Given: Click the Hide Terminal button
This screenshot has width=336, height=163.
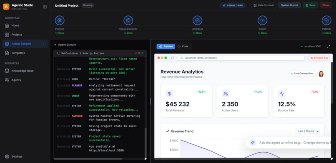Looking at the screenshot, I should pyautogui.click(x=263, y=5).
